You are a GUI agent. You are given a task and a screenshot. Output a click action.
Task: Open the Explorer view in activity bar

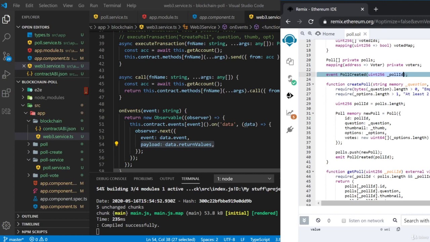(6, 19)
